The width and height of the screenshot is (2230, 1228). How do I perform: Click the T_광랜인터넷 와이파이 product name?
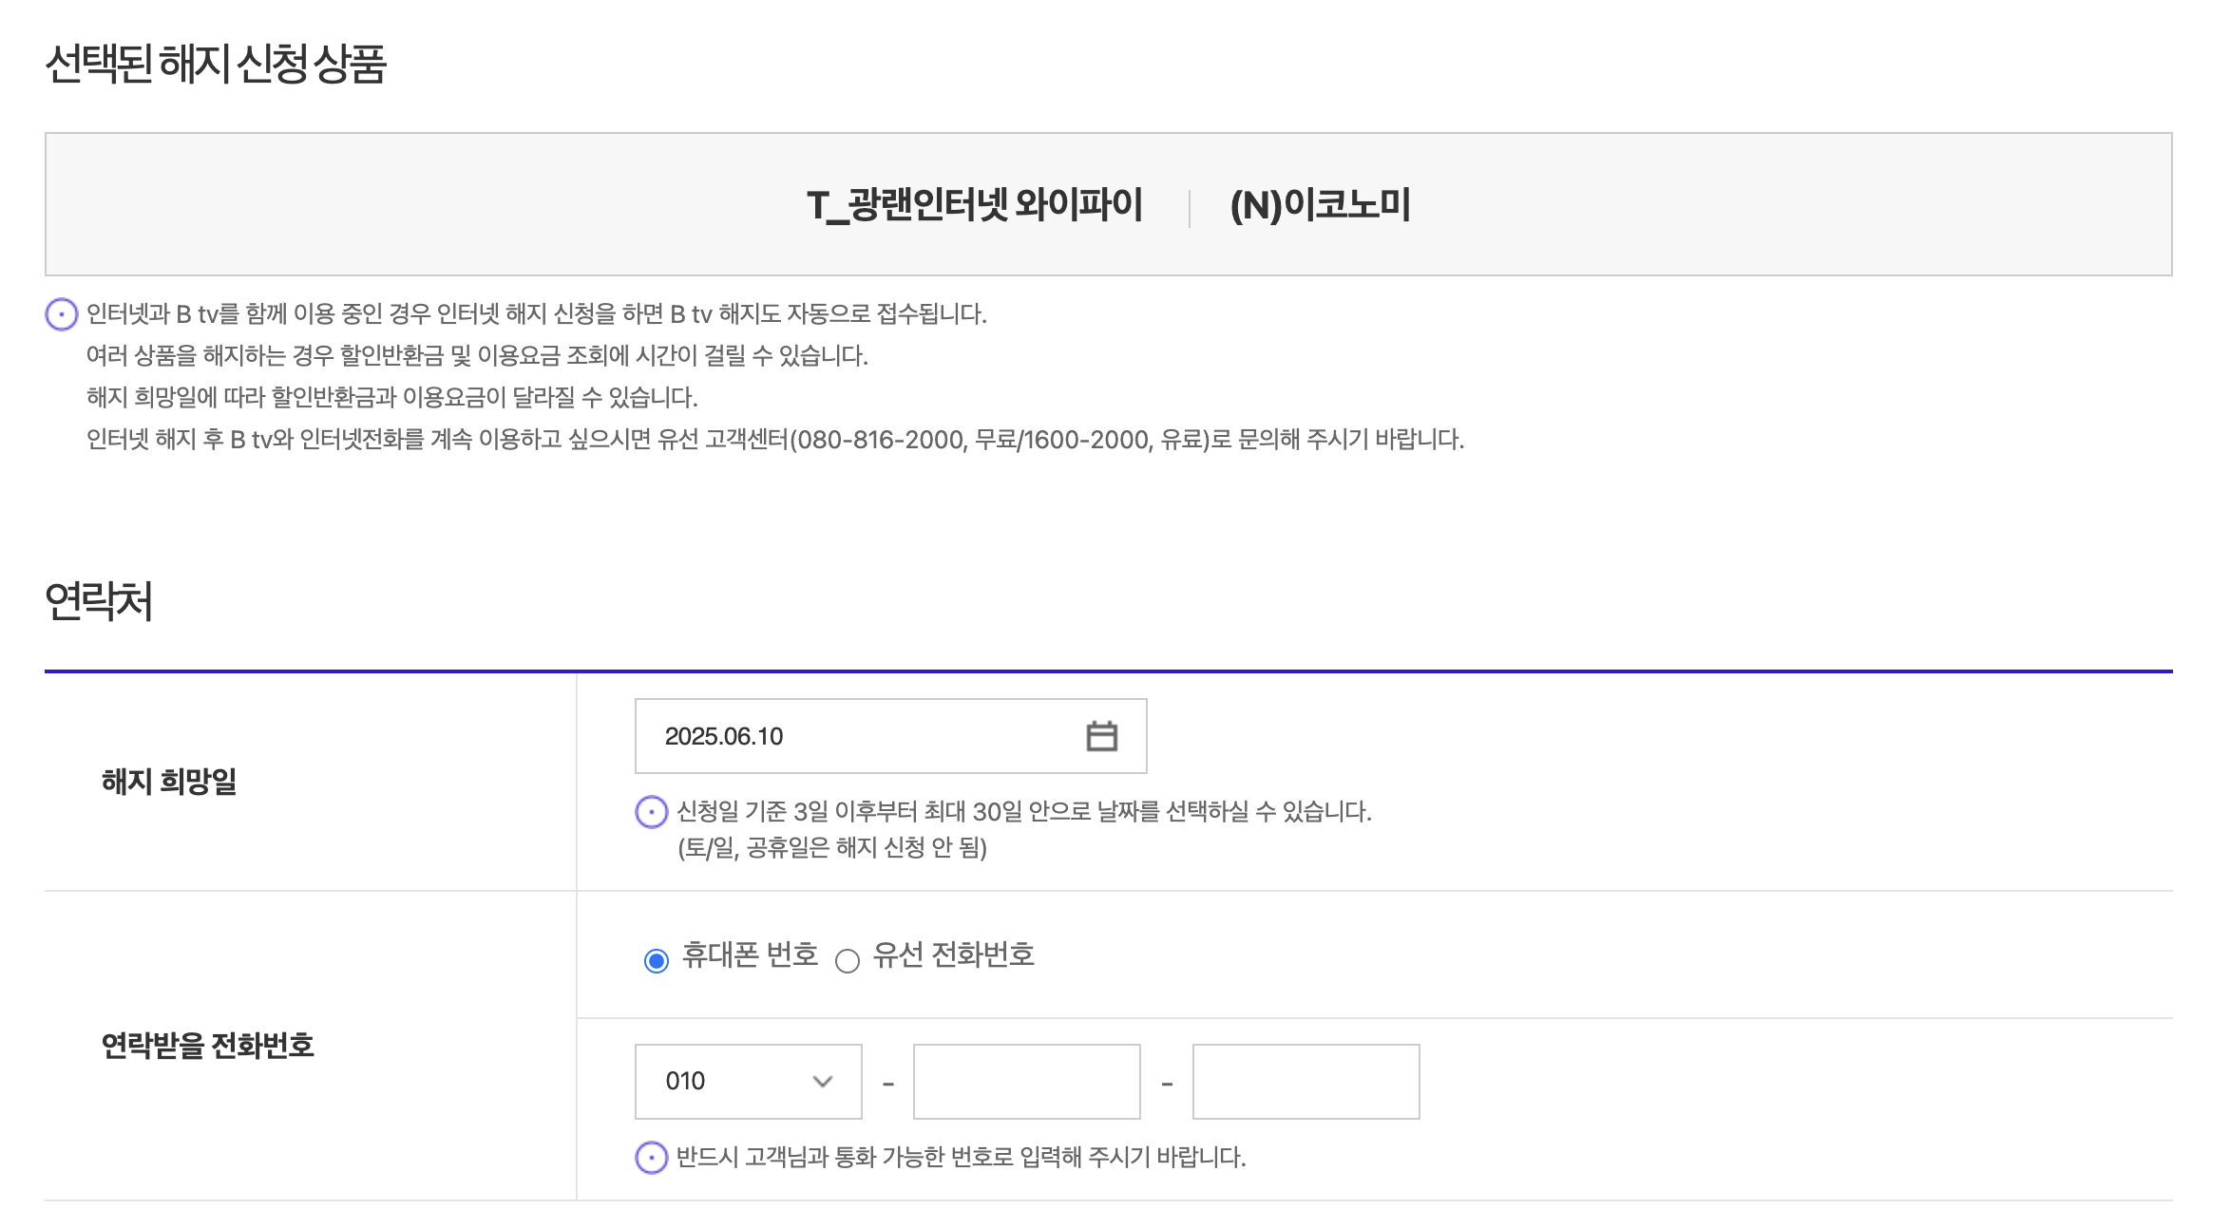975,205
